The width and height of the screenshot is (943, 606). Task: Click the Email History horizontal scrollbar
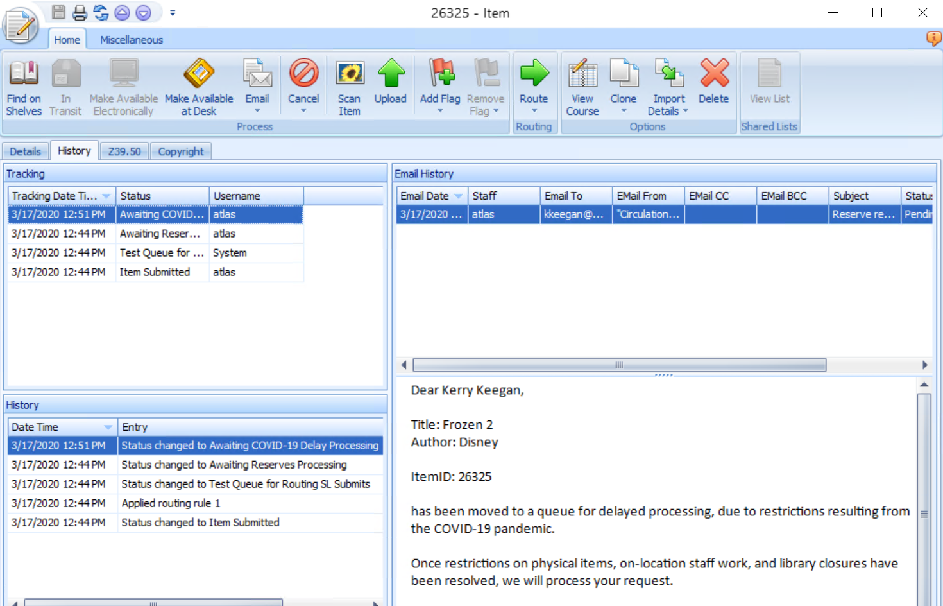pyautogui.click(x=619, y=365)
